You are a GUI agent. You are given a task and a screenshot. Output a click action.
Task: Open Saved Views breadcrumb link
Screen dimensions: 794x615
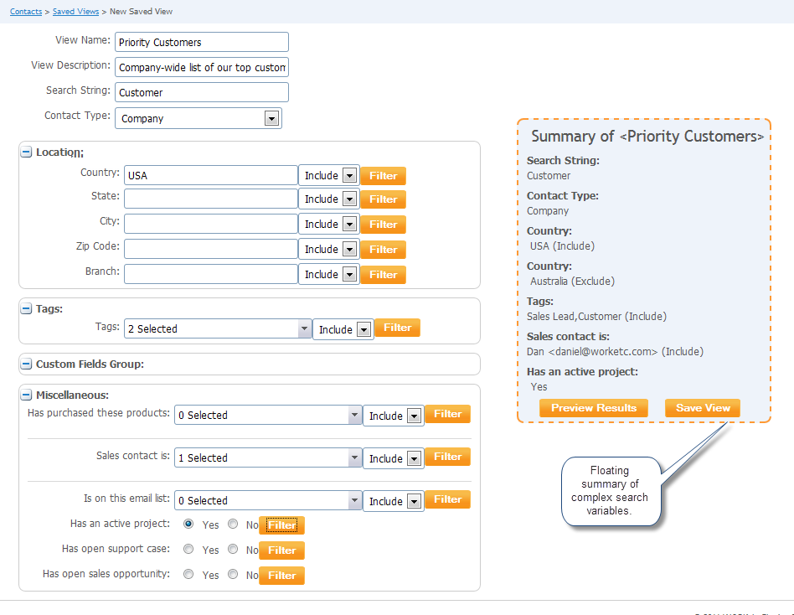[x=75, y=12]
